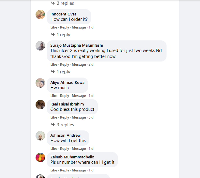The image size is (200, 178).
Task: Expand 1 reply under Surajo's comment
Action: (x=63, y=72)
